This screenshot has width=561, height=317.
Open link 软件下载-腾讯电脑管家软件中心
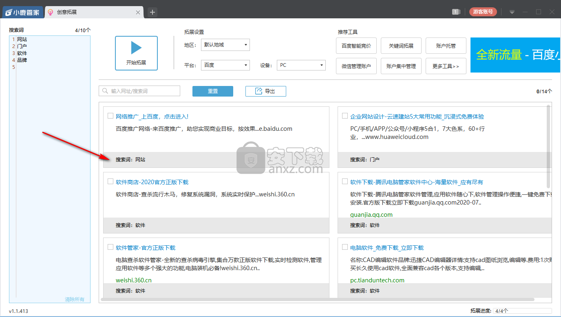(x=417, y=182)
